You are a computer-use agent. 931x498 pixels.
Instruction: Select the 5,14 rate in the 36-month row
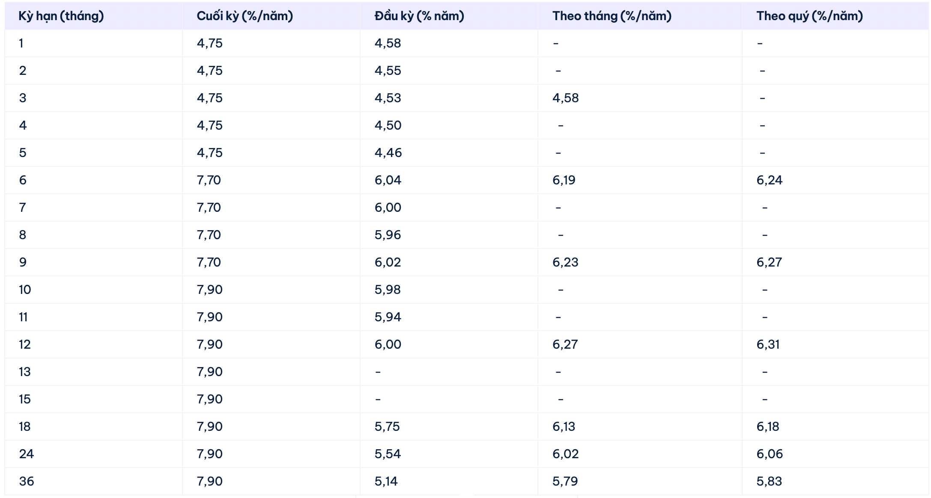click(x=386, y=481)
